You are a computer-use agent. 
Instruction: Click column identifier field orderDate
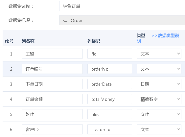point(110,84)
